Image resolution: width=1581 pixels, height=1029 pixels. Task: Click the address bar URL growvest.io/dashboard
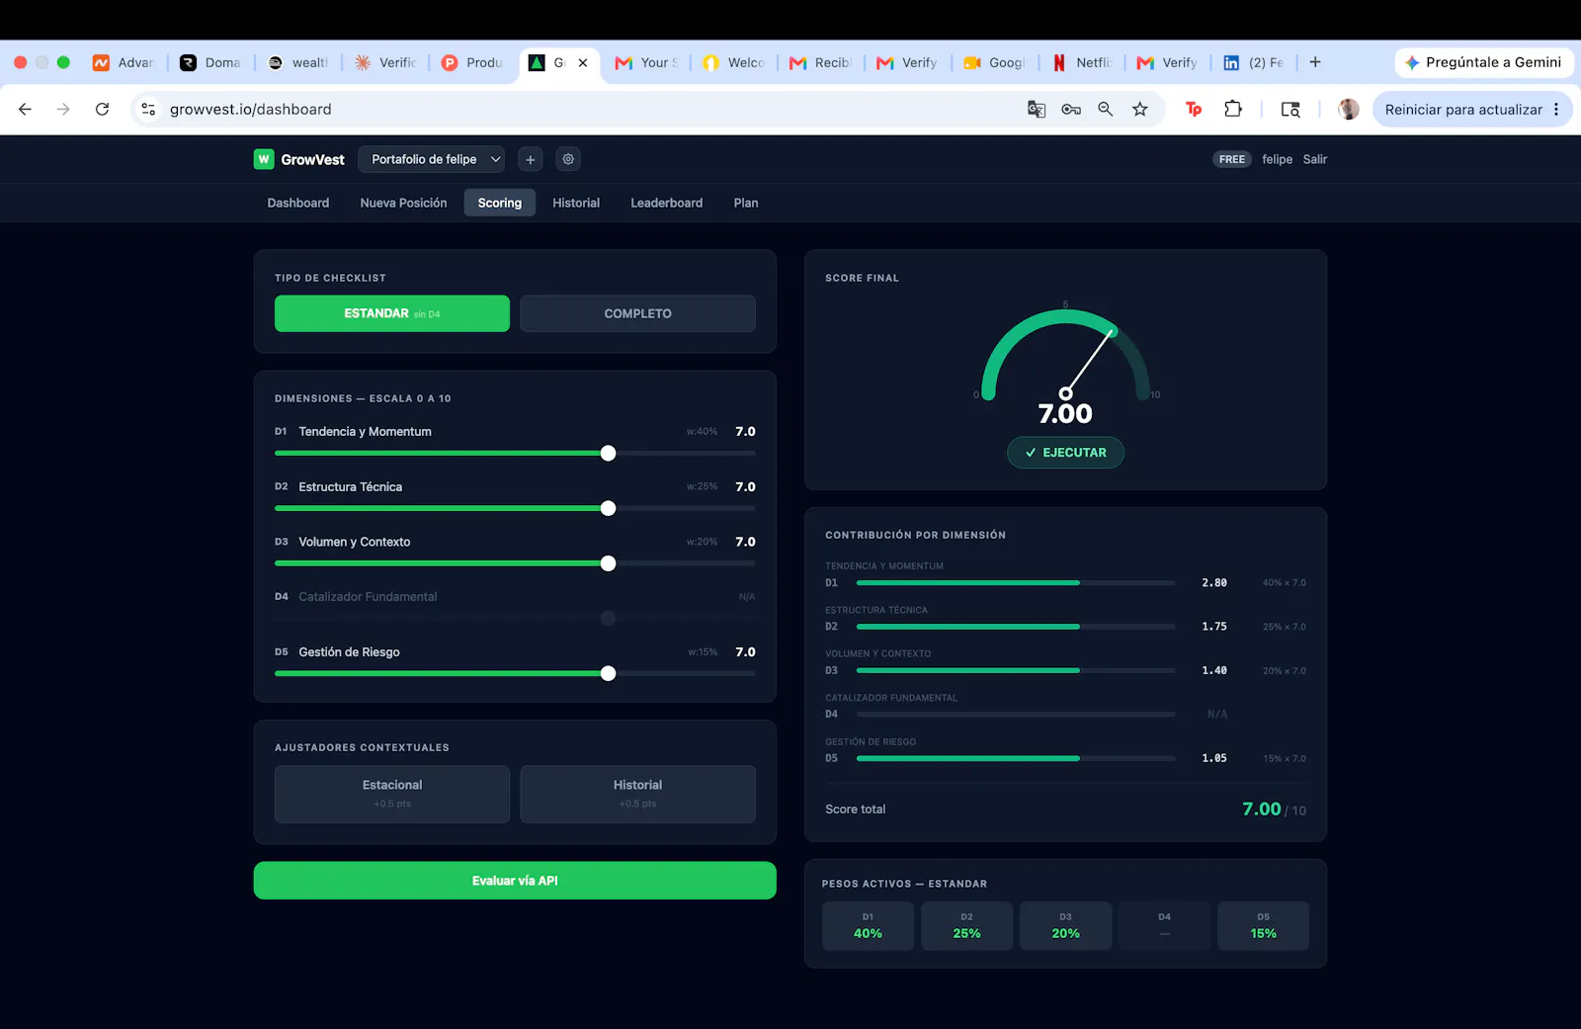[251, 110]
